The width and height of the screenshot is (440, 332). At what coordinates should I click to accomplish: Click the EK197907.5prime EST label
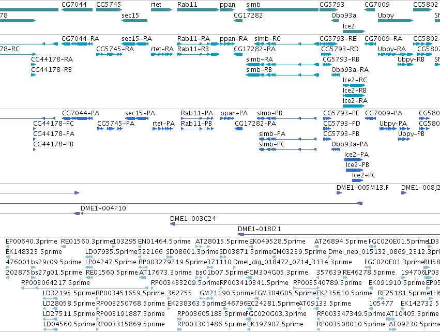click(275, 324)
